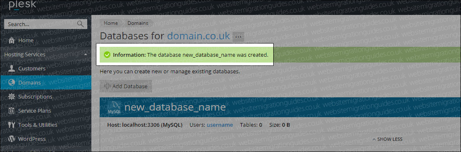The image size is (461, 152).
Task: Click the Size: 0 B value
Action: click(280, 125)
